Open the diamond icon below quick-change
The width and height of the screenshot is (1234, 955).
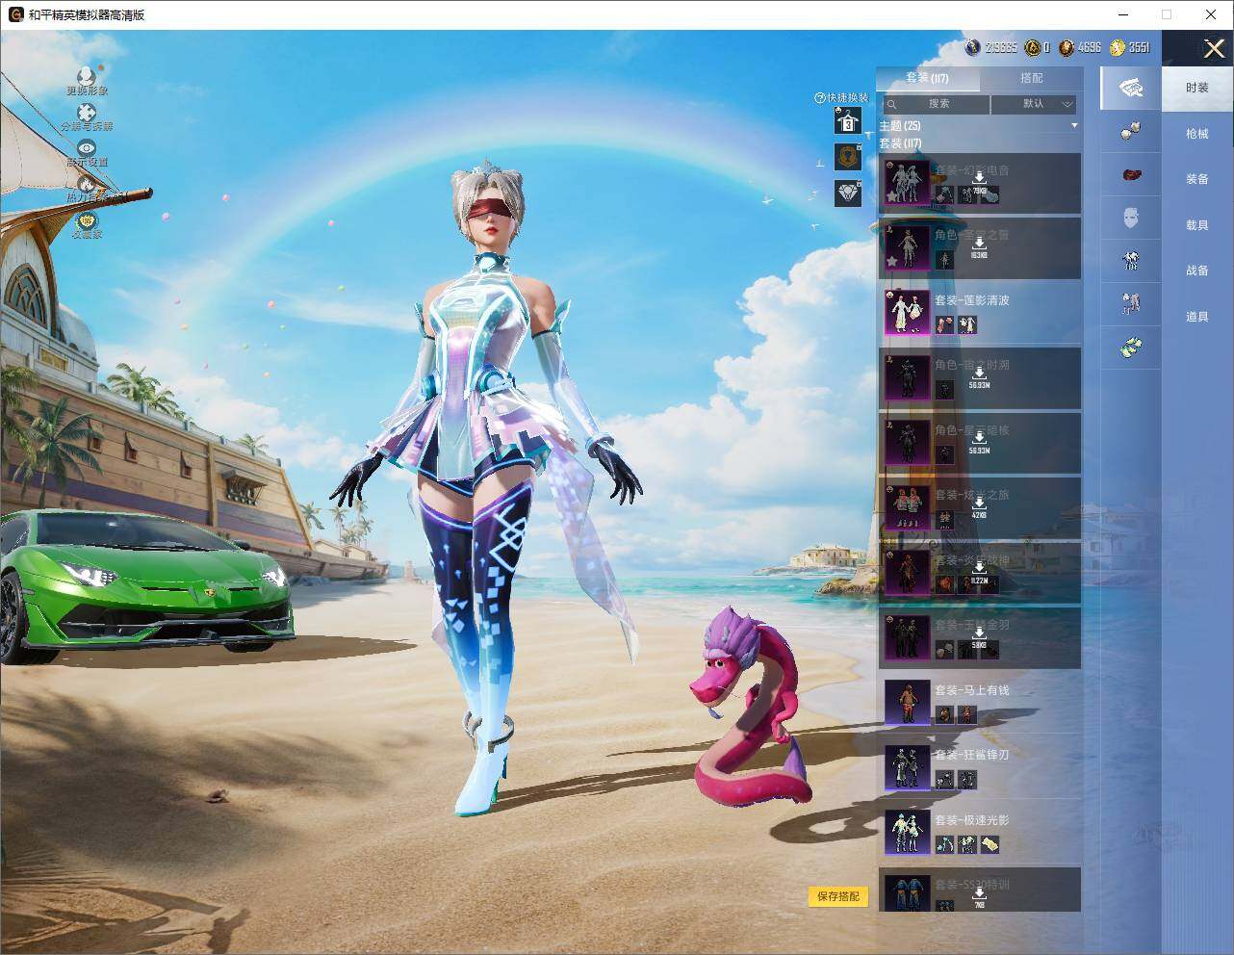click(x=847, y=193)
